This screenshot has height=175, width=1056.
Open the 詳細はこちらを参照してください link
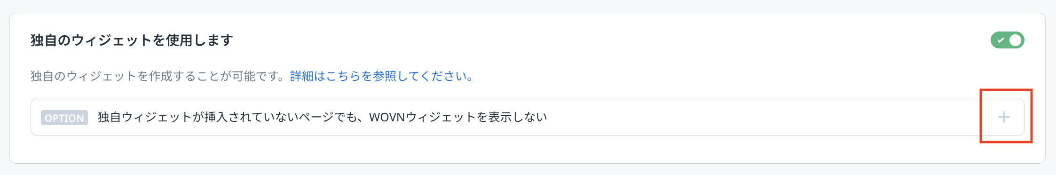(x=382, y=76)
